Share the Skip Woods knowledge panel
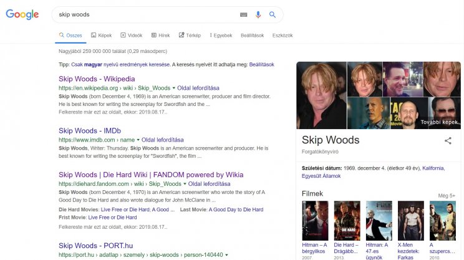464x260 pixels. coord(448,140)
